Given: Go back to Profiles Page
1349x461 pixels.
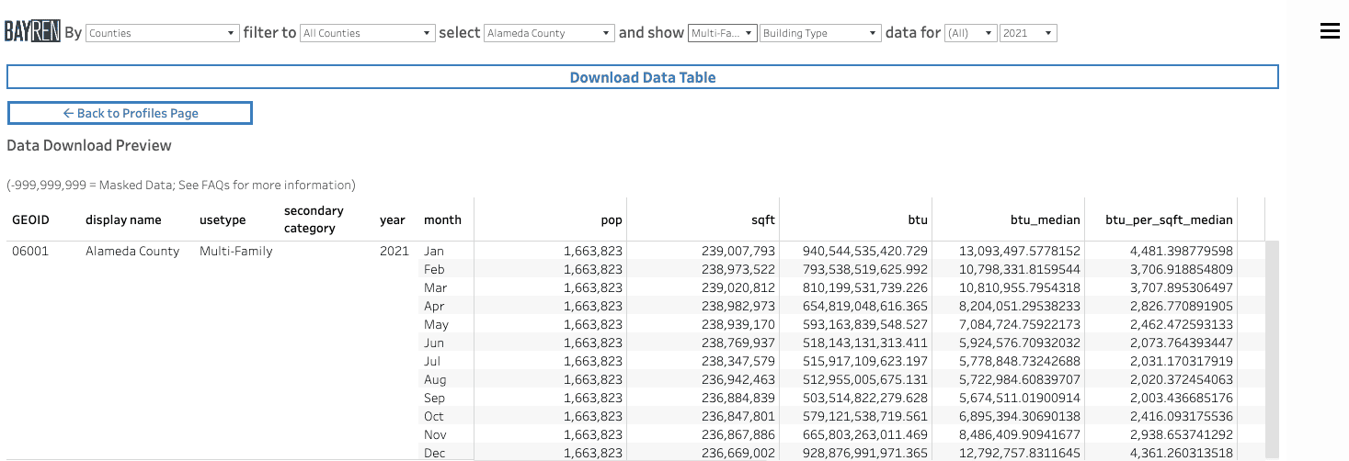Looking at the screenshot, I should [x=130, y=113].
